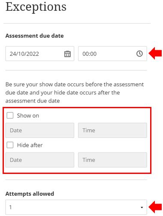This screenshot has width=163, height=216.
Task: Enable the Hide after checkbox
Action: tap(10, 145)
